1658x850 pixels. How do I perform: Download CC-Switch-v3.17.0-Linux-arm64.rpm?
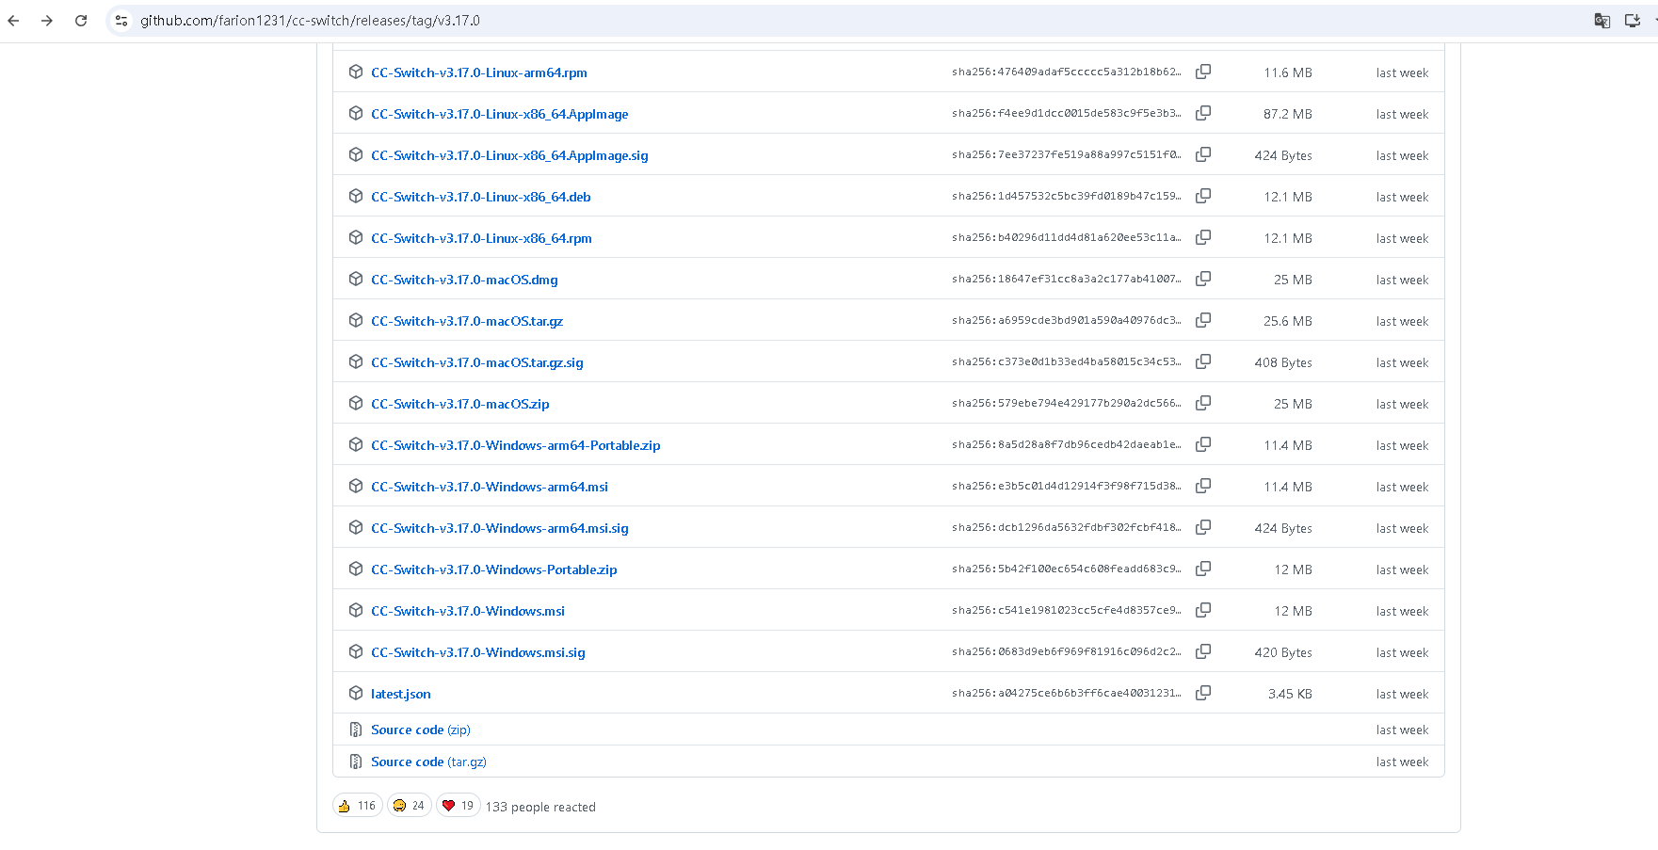tap(478, 72)
